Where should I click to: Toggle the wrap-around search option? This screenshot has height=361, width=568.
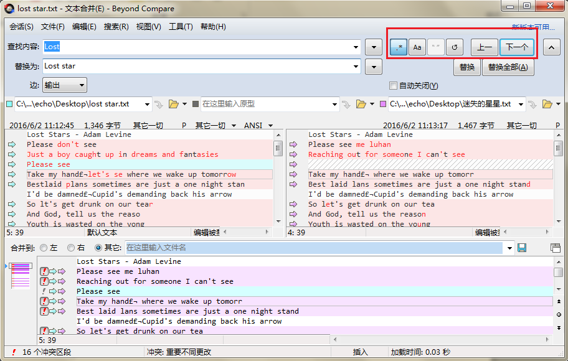click(455, 47)
